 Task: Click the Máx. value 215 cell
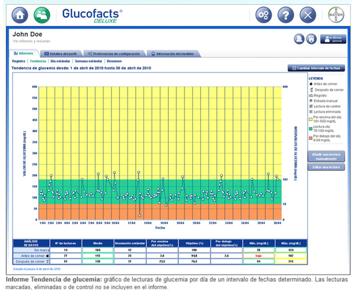tap(291, 261)
